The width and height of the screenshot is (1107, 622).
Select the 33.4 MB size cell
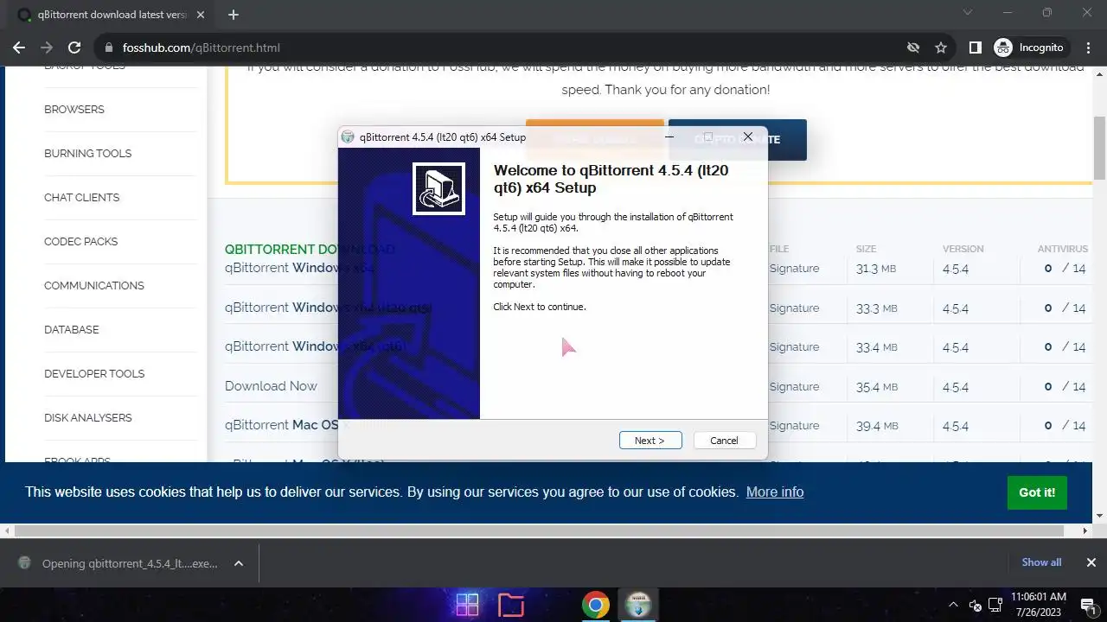pyautogui.click(x=876, y=347)
